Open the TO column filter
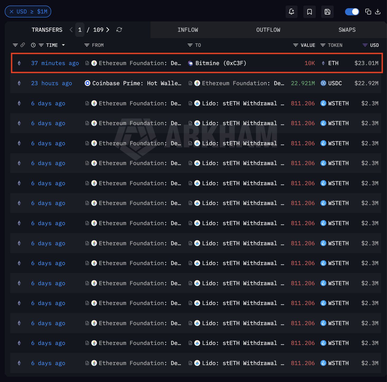The width and height of the screenshot is (387, 382). pos(190,45)
